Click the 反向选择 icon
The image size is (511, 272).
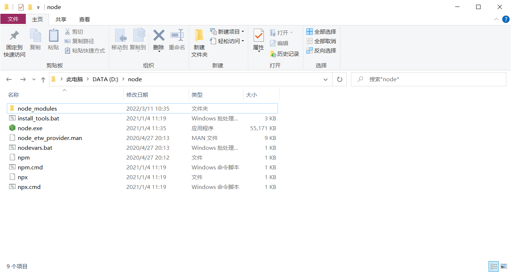pyautogui.click(x=310, y=51)
